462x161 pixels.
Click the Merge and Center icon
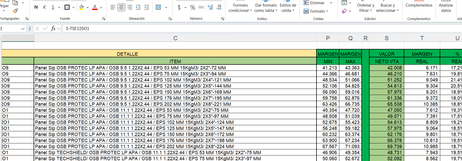point(158,7)
